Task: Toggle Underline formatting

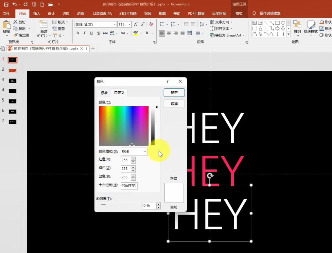Action: [x=91, y=33]
